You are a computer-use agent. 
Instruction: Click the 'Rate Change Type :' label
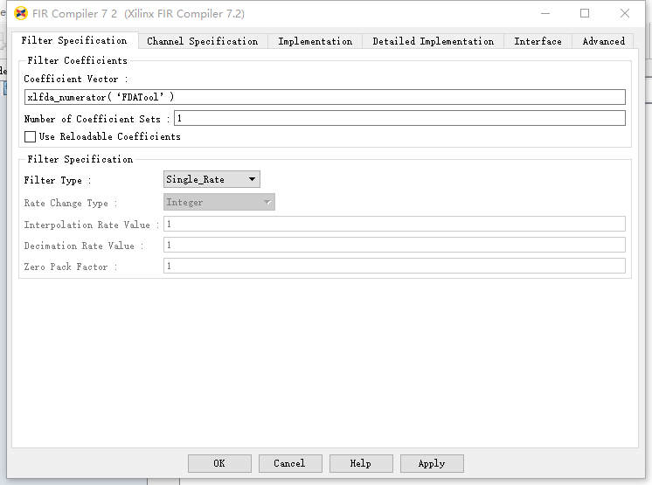71,204
